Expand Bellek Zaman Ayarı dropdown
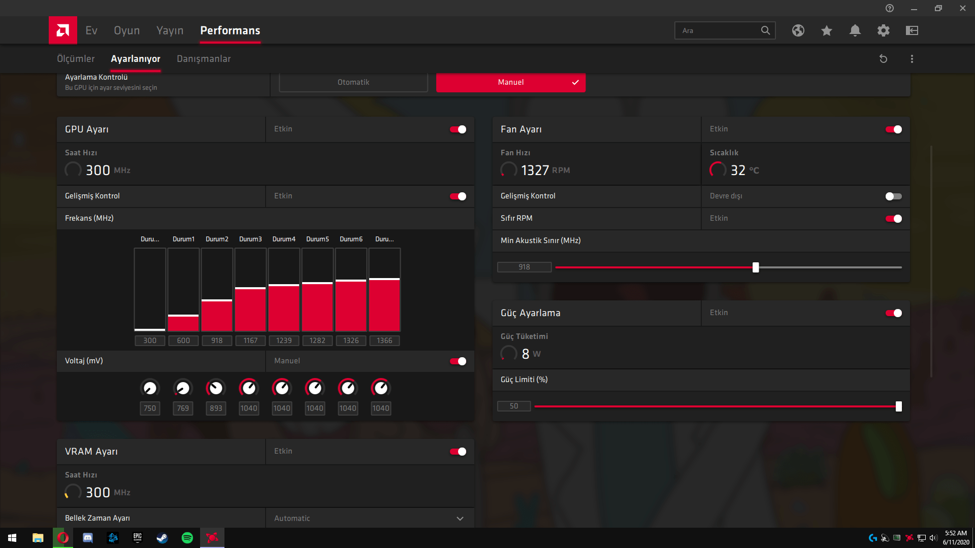The image size is (975, 548). coord(460,518)
